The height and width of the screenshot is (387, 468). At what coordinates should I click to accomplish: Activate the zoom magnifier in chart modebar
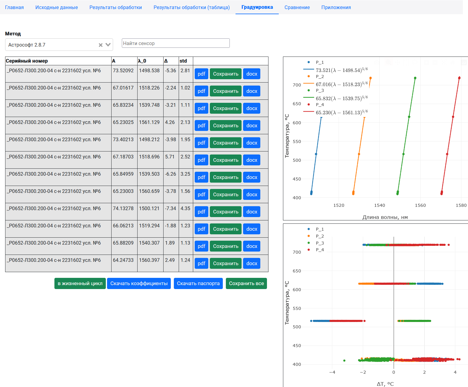point(388,62)
